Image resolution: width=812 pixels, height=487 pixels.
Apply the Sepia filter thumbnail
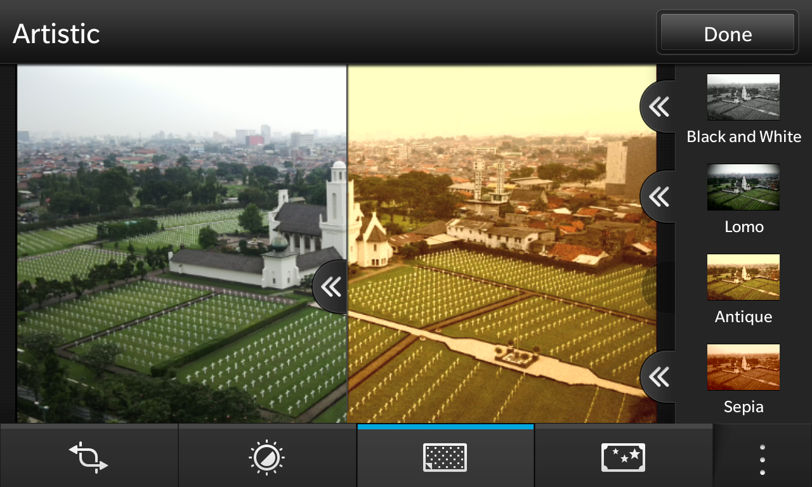pyautogui.click(x=743, y=367)
